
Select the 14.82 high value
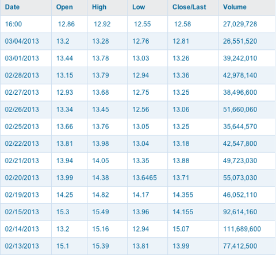click(101, 195)
